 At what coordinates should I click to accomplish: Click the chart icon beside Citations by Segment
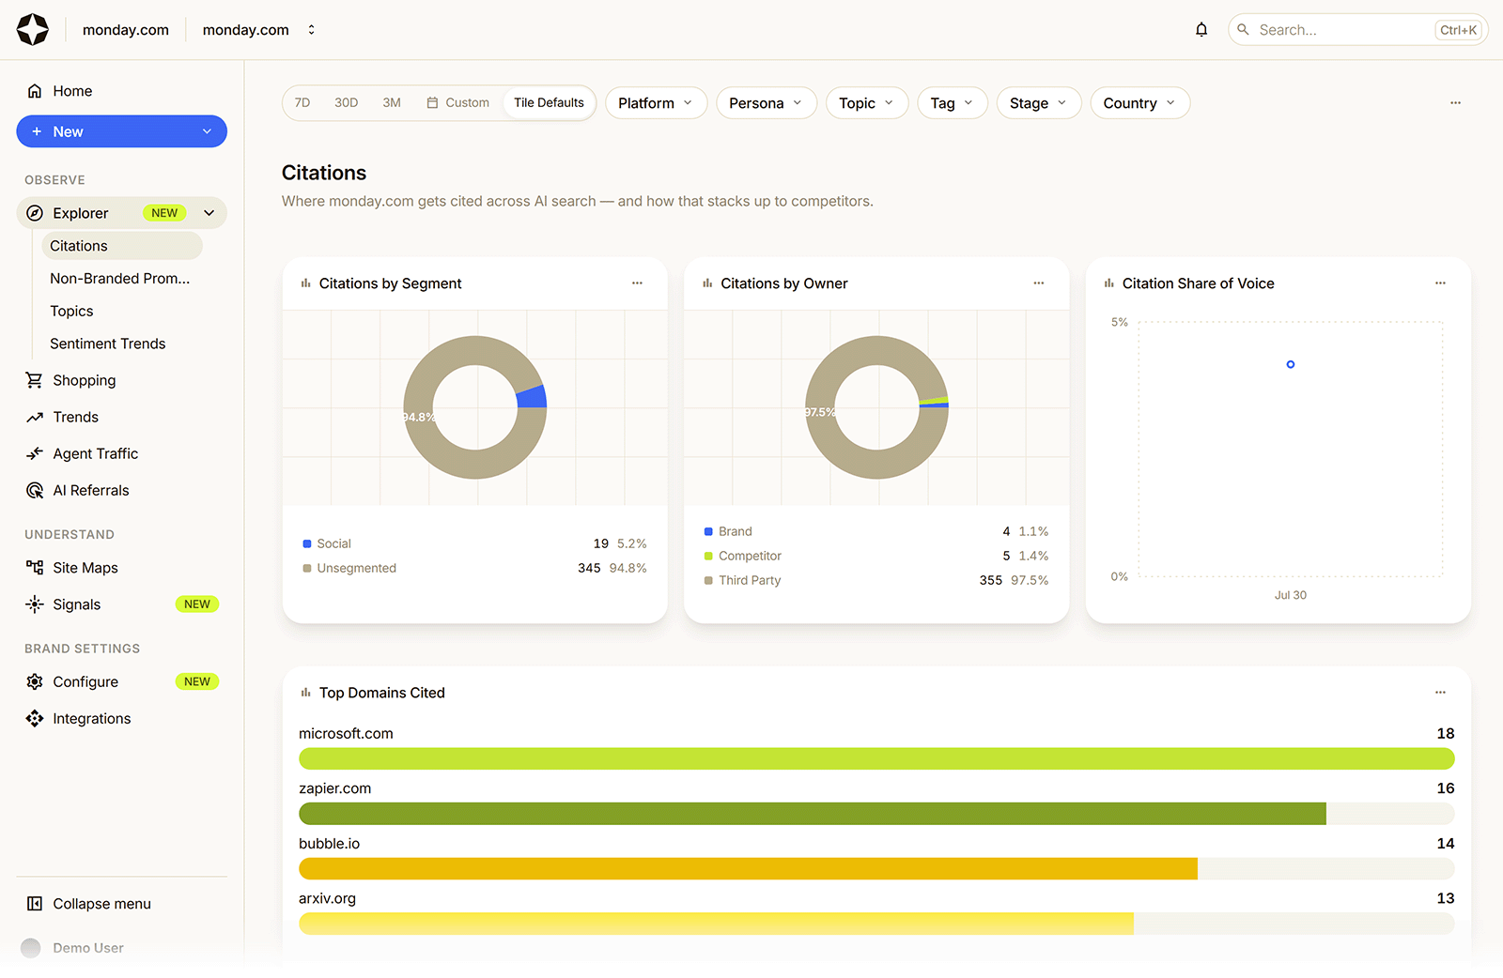click(x=305, y=283)
